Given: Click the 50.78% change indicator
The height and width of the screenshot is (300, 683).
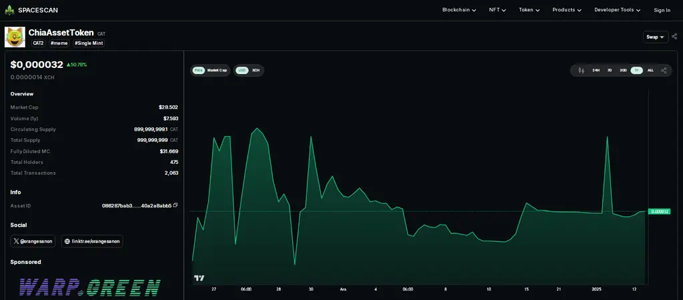Looking at the screenshot, I should tap(77, 65).
